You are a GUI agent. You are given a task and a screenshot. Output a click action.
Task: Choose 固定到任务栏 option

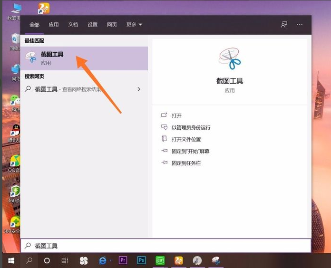186,163
